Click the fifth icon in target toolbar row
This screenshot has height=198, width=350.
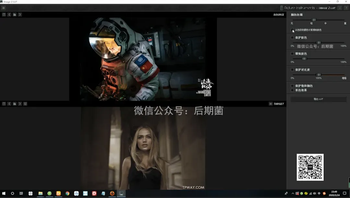pyautogui.click(x=25, y=104)
